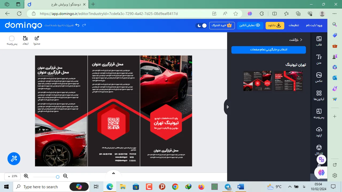Open Edge sidebar search icon
342x192 pixels.
tap(335, 25)
